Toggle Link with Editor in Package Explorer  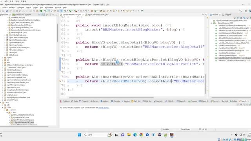(x=43, y=14)
